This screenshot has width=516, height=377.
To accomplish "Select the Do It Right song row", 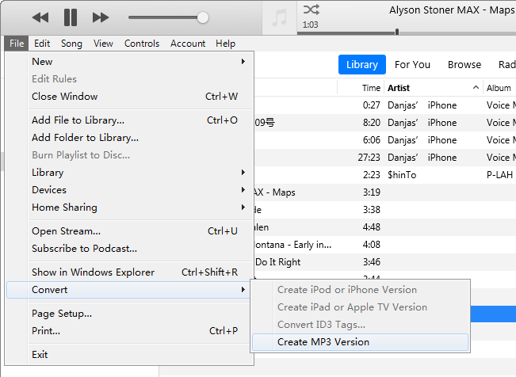I will [385, 262].
